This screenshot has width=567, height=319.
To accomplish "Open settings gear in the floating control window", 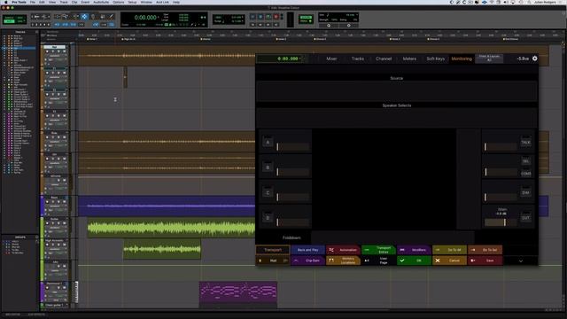I will (534, 58).
